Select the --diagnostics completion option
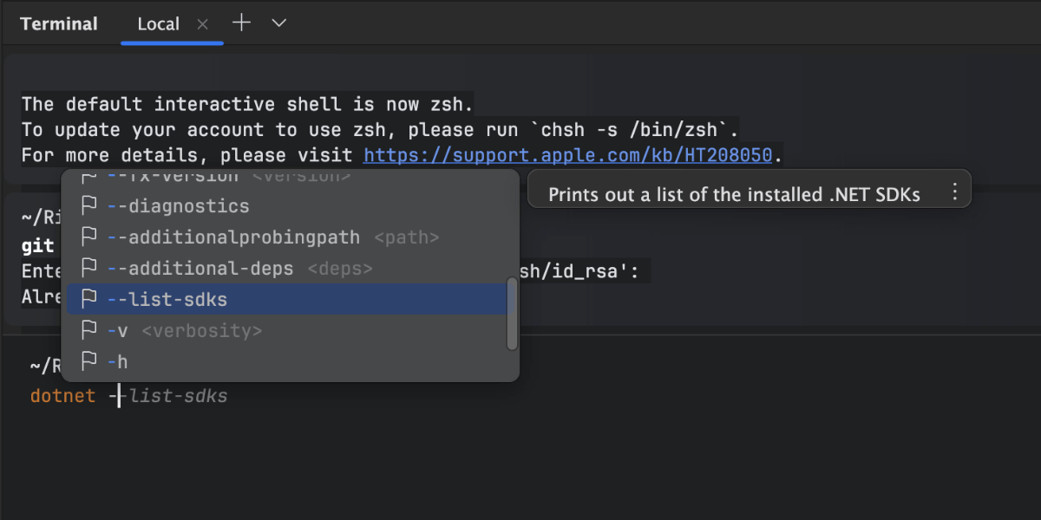 178,206
